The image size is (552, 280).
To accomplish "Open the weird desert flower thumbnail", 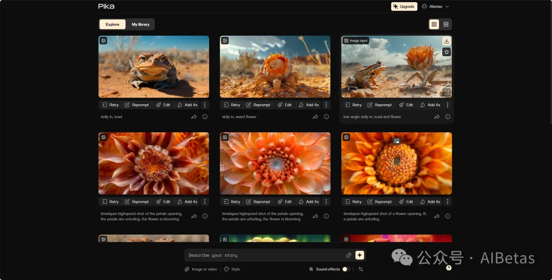I will [x=275, y=66].
